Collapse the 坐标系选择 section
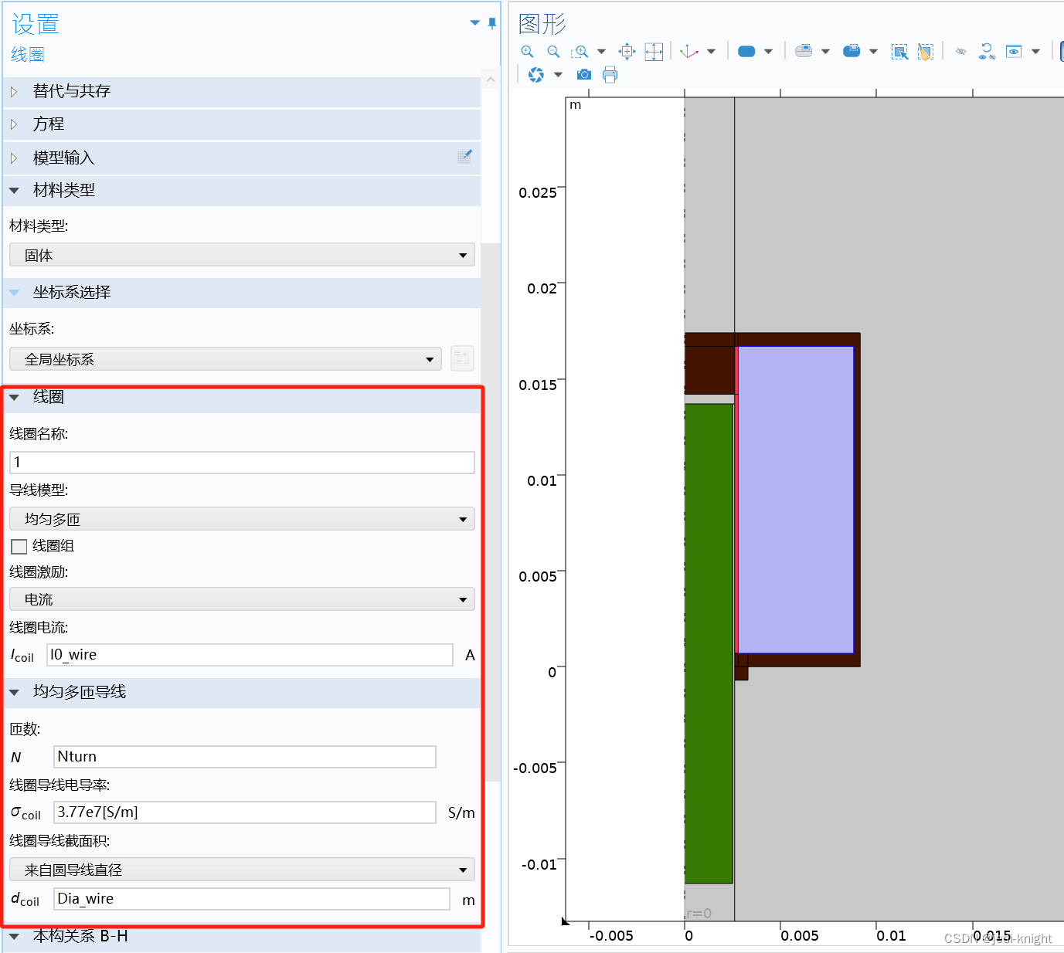The image size is (1064, 953). (x=14, y=293)
